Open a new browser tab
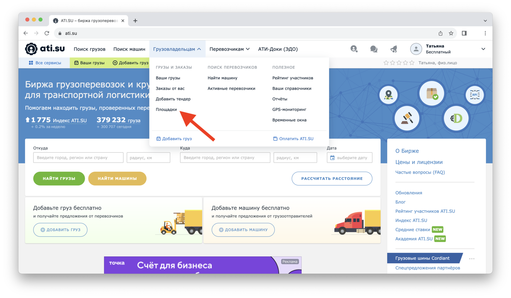Screen dimensions: 511x298 pyautogui.click(x=135, y=21)
